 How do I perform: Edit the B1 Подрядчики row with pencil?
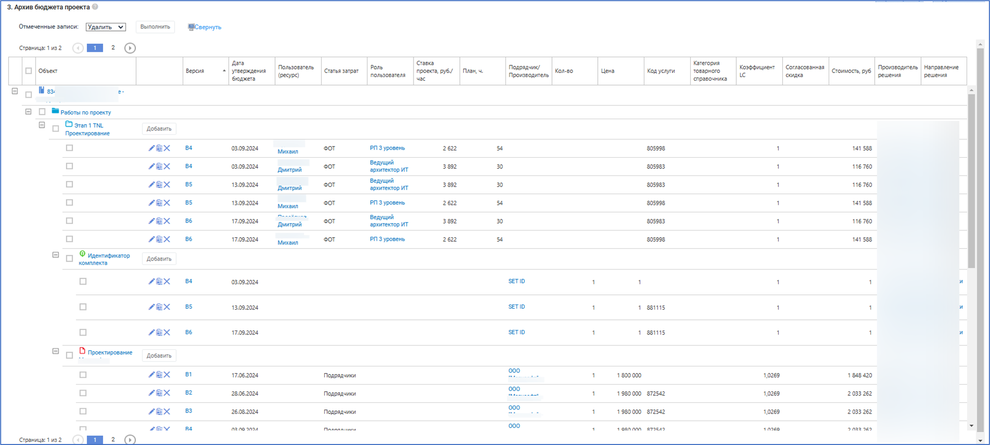(x=151, y=375)
